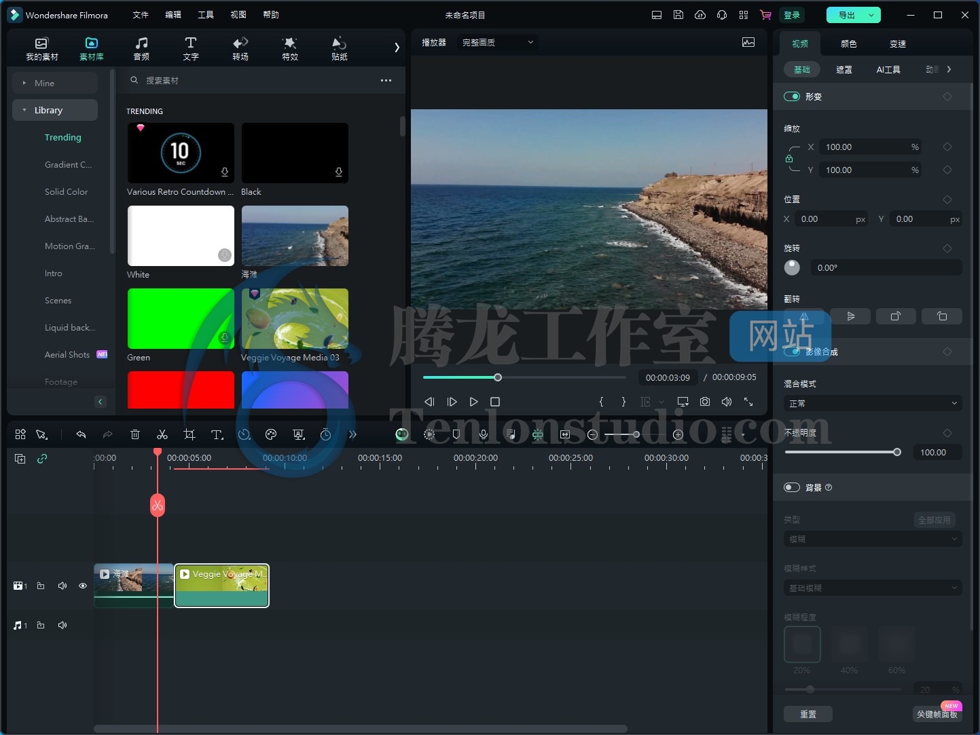Click the 重置 reset button
Viewport: 980px width, 735px height.
808,714
